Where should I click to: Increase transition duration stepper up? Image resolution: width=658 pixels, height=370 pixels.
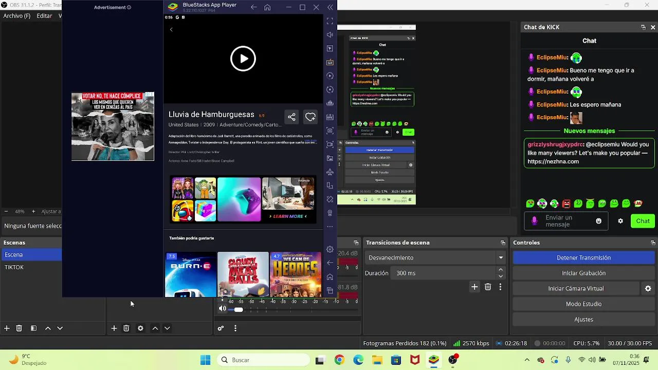pos(501,270)
